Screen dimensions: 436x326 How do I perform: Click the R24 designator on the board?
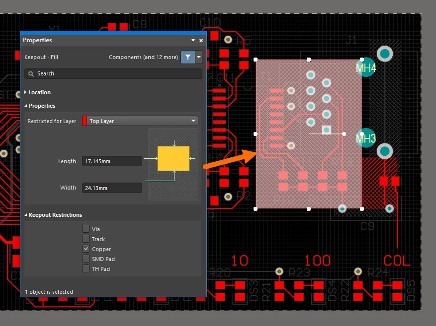tap(378, 273)
